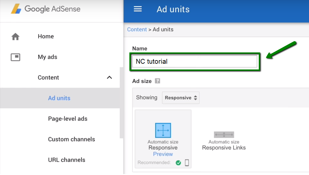The image size is (309, 175).
Task: Click the green recommended checkmark icon
Action: pos(178,162)
